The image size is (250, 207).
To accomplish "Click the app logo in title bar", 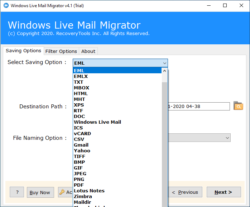I will [6, 6].
